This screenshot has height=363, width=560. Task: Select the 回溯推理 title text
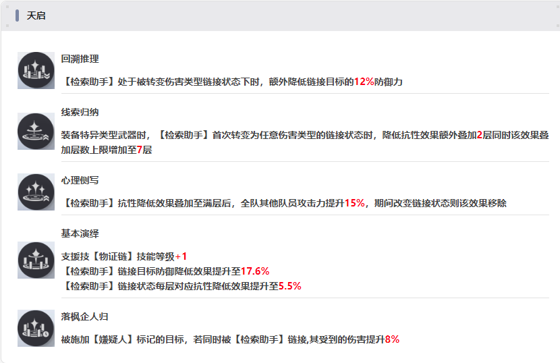click(80, 59)
